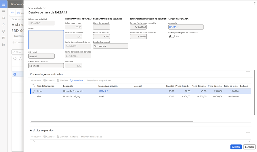Open the app launcher waffle icon
The width and height of the screenshot is (257, 152).
pyautogui.click(x=3, y=4)
